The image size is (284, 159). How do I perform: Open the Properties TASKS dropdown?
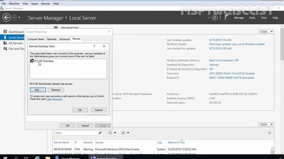(266, 31)
